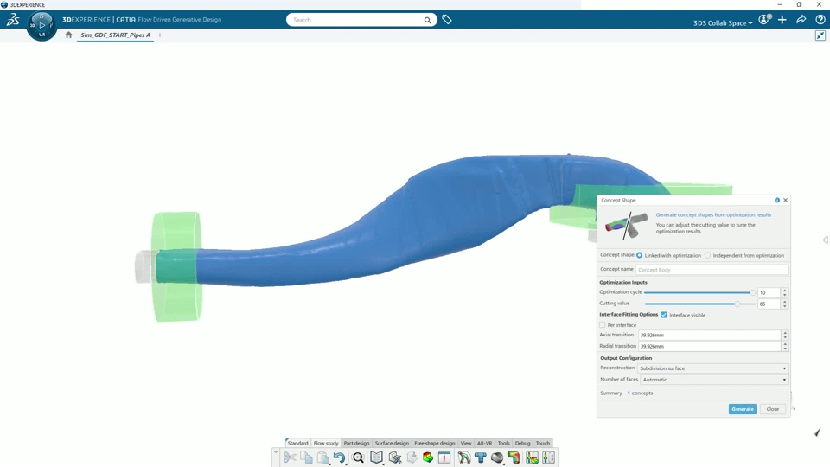Screen dimensions: 830x467
Task: Close Concept Shape dialog with X
Action: [x=786, y=200]
